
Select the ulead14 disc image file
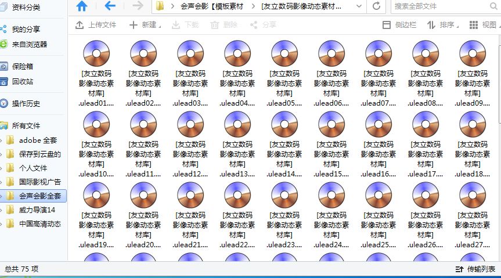pos(284,144)
